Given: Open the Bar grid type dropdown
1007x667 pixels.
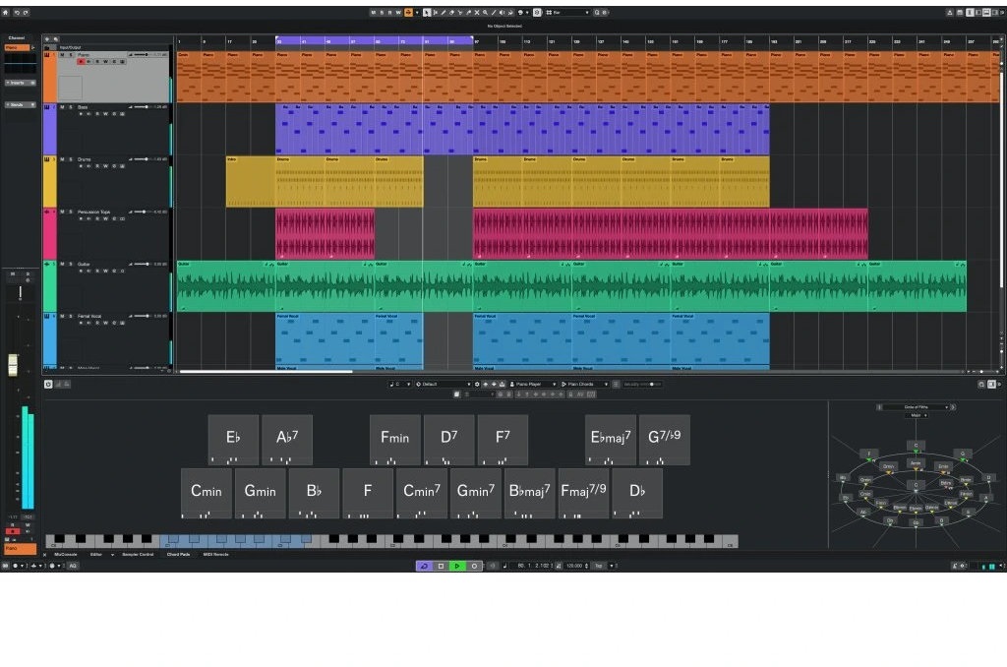Looking at the screenshot, I should 567,12.
